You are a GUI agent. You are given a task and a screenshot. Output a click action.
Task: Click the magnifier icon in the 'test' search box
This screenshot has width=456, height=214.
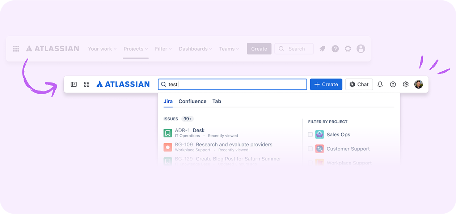164,84
